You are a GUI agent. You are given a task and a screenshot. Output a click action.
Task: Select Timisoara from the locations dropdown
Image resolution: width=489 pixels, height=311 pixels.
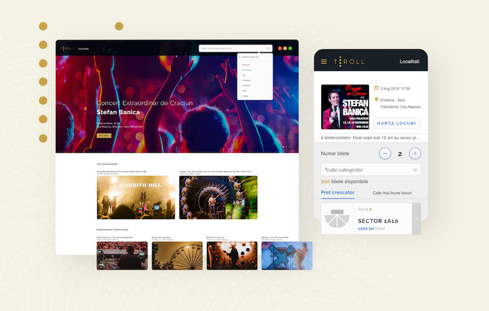(247, 85)
